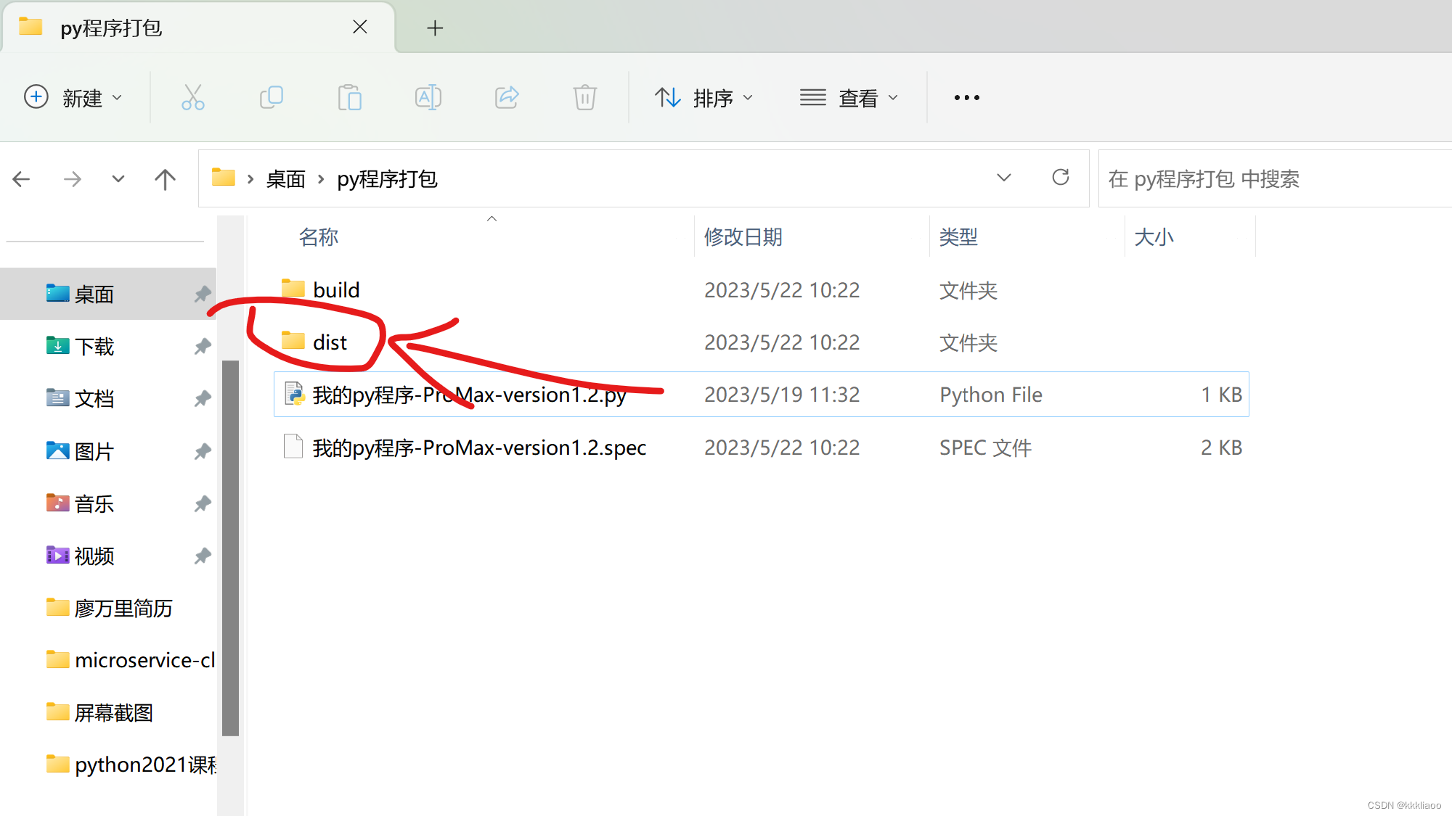
Task: Click the Copy icon in toolbar
Action: tap(272, 97)
